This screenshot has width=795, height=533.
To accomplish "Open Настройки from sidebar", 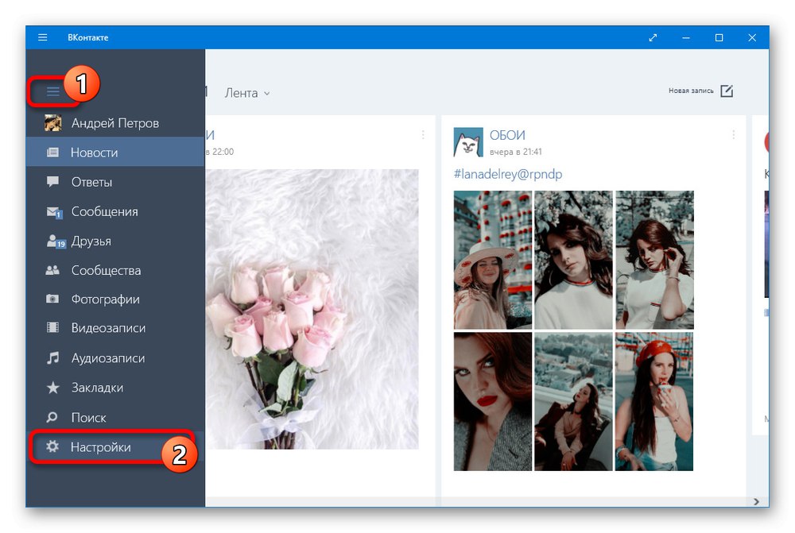I will click(x=115, y=447).
